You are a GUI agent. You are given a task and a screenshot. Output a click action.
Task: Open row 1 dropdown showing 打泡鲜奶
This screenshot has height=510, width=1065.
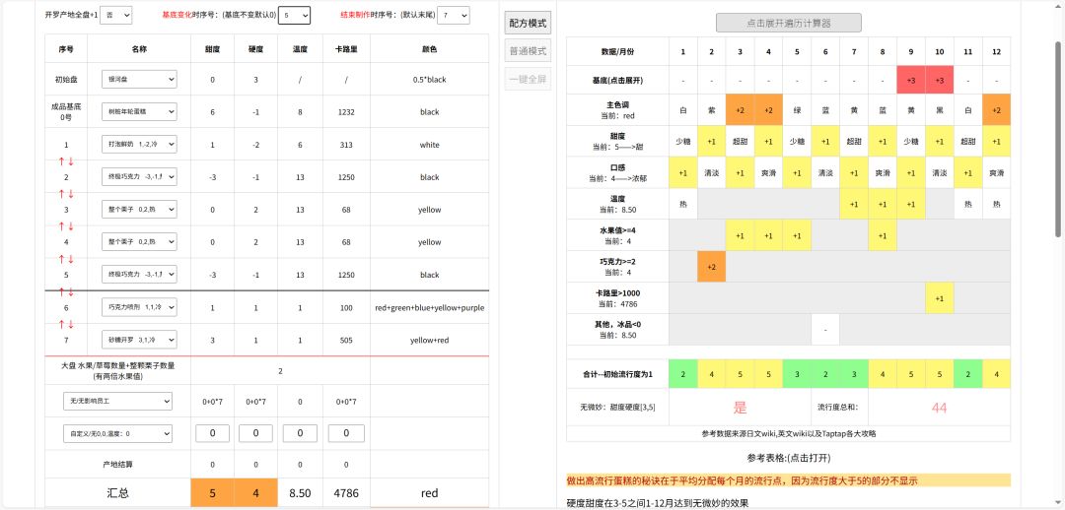click(139, 145)
